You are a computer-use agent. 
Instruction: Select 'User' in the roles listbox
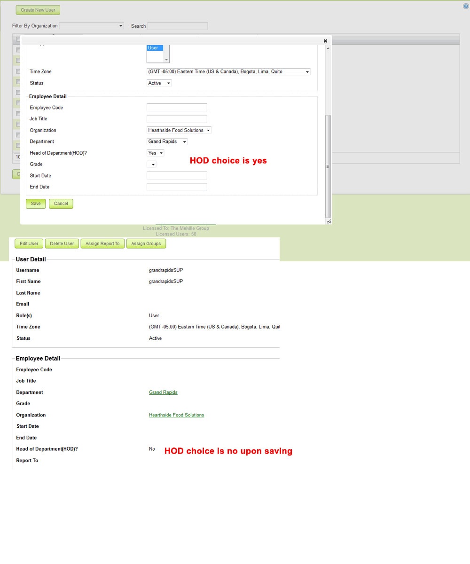click(x=155, y=48)
